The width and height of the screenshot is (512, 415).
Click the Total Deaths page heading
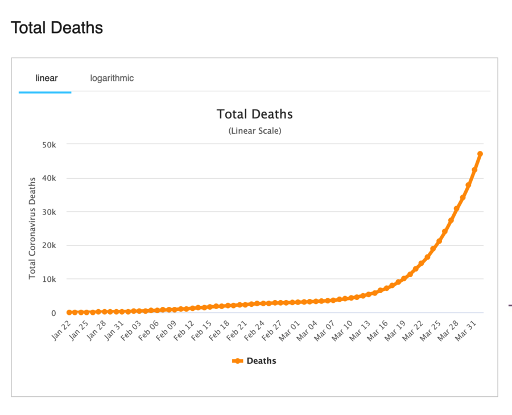coord(57,27)
